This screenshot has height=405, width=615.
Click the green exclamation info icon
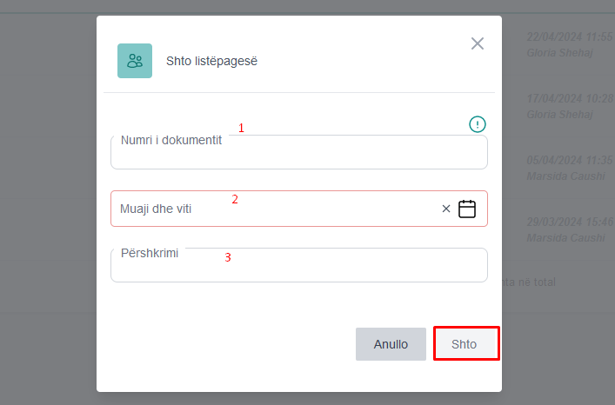coord(478,124)
